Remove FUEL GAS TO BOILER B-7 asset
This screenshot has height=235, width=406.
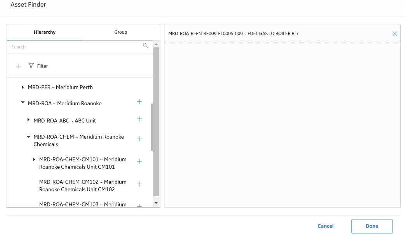395,34
